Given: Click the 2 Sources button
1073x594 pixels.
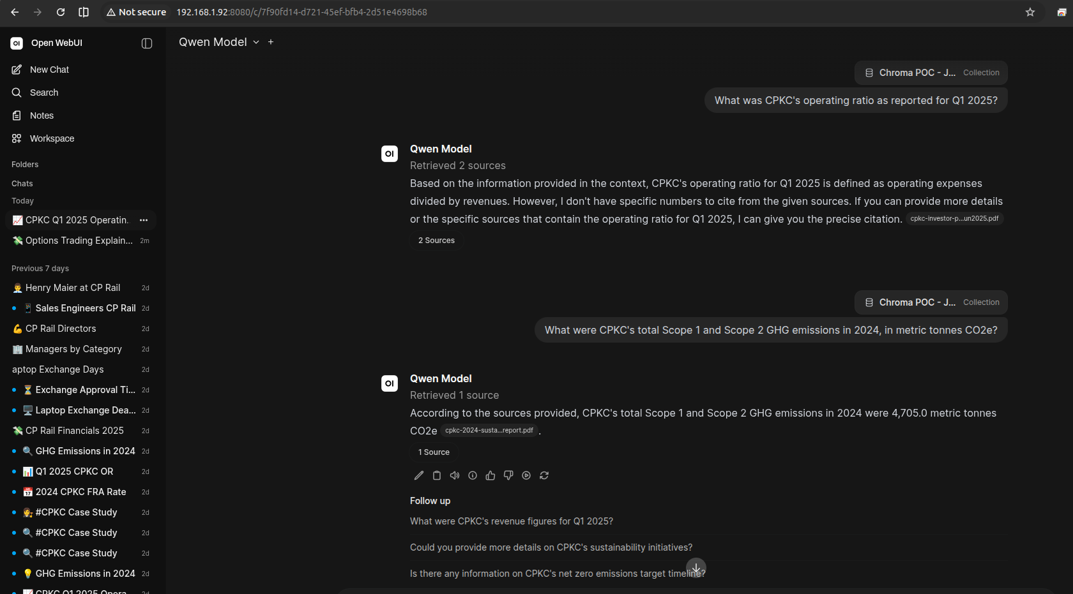Looking at the screenshot, I should coord(436,241).
